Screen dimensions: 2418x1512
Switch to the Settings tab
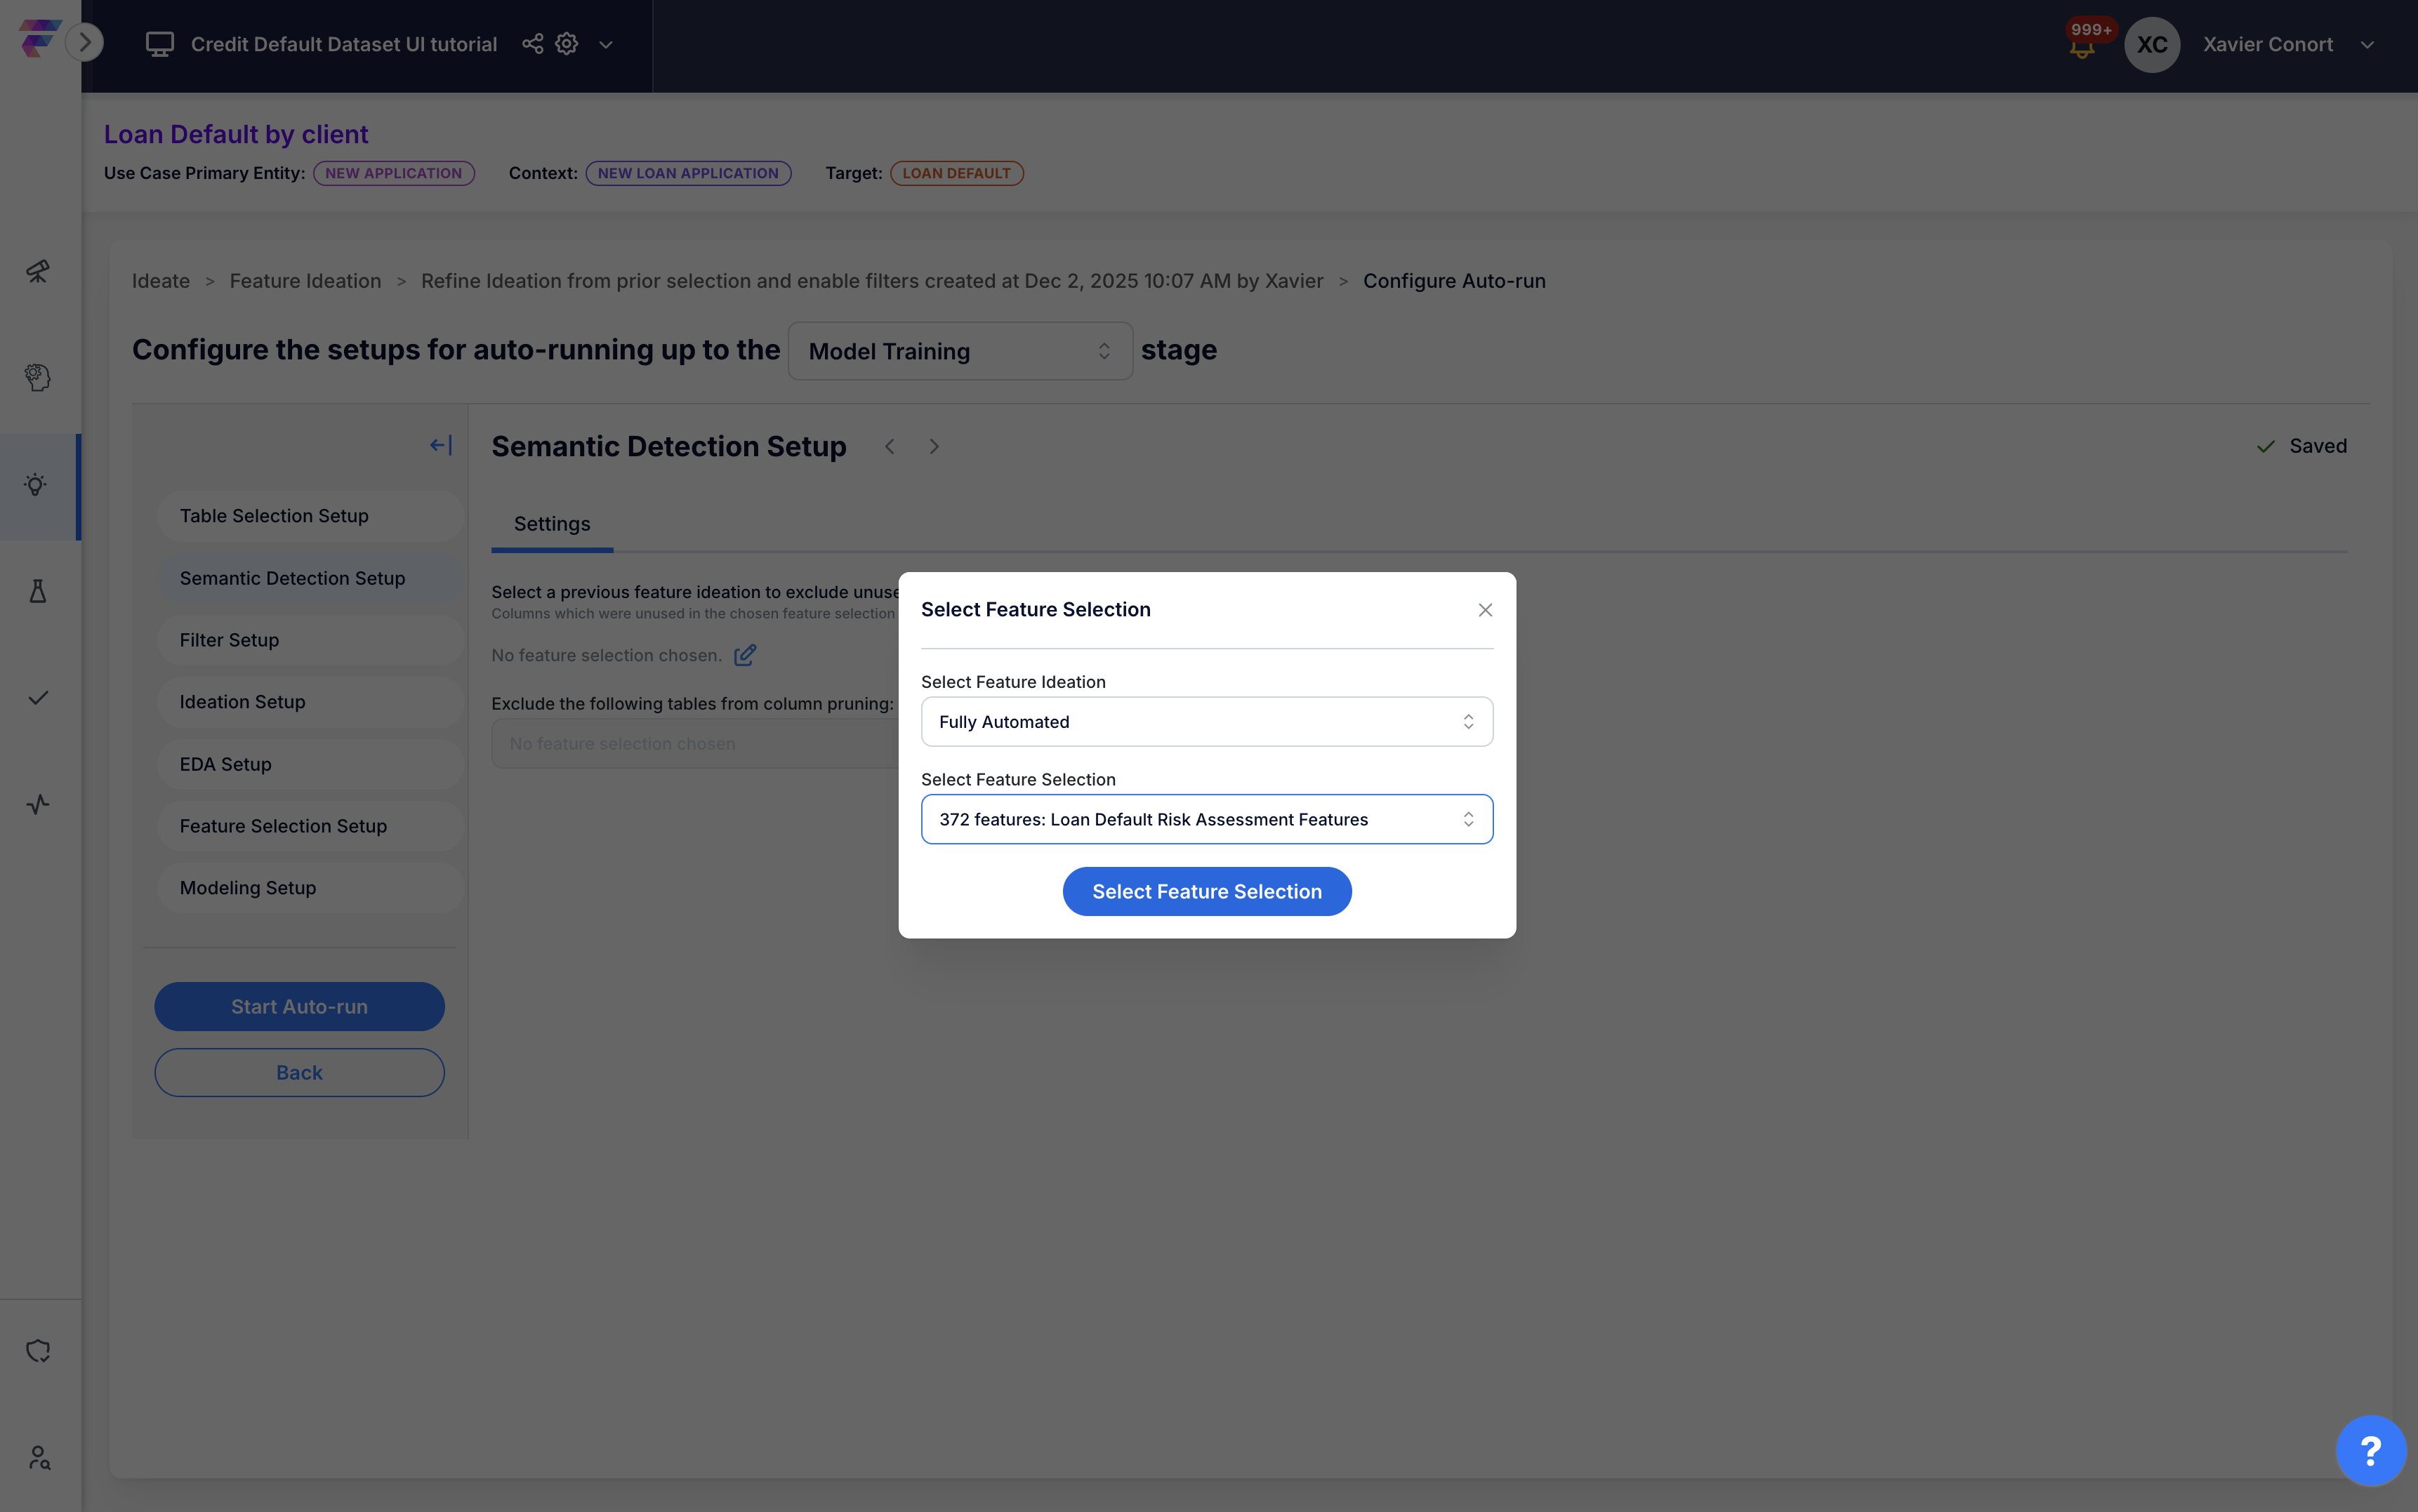coord(552,524)
